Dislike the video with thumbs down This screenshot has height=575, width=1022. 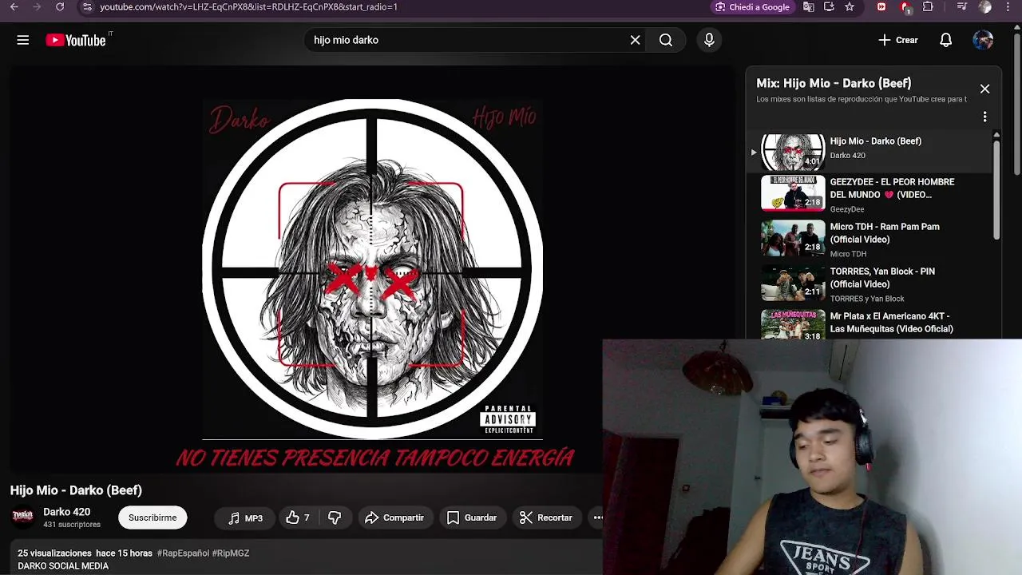click(x=335, y=517)
